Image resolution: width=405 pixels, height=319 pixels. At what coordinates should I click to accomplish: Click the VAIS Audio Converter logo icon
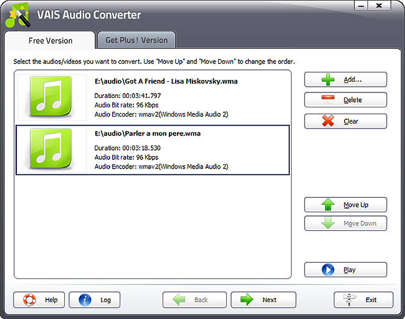click(x=18, y=15)
